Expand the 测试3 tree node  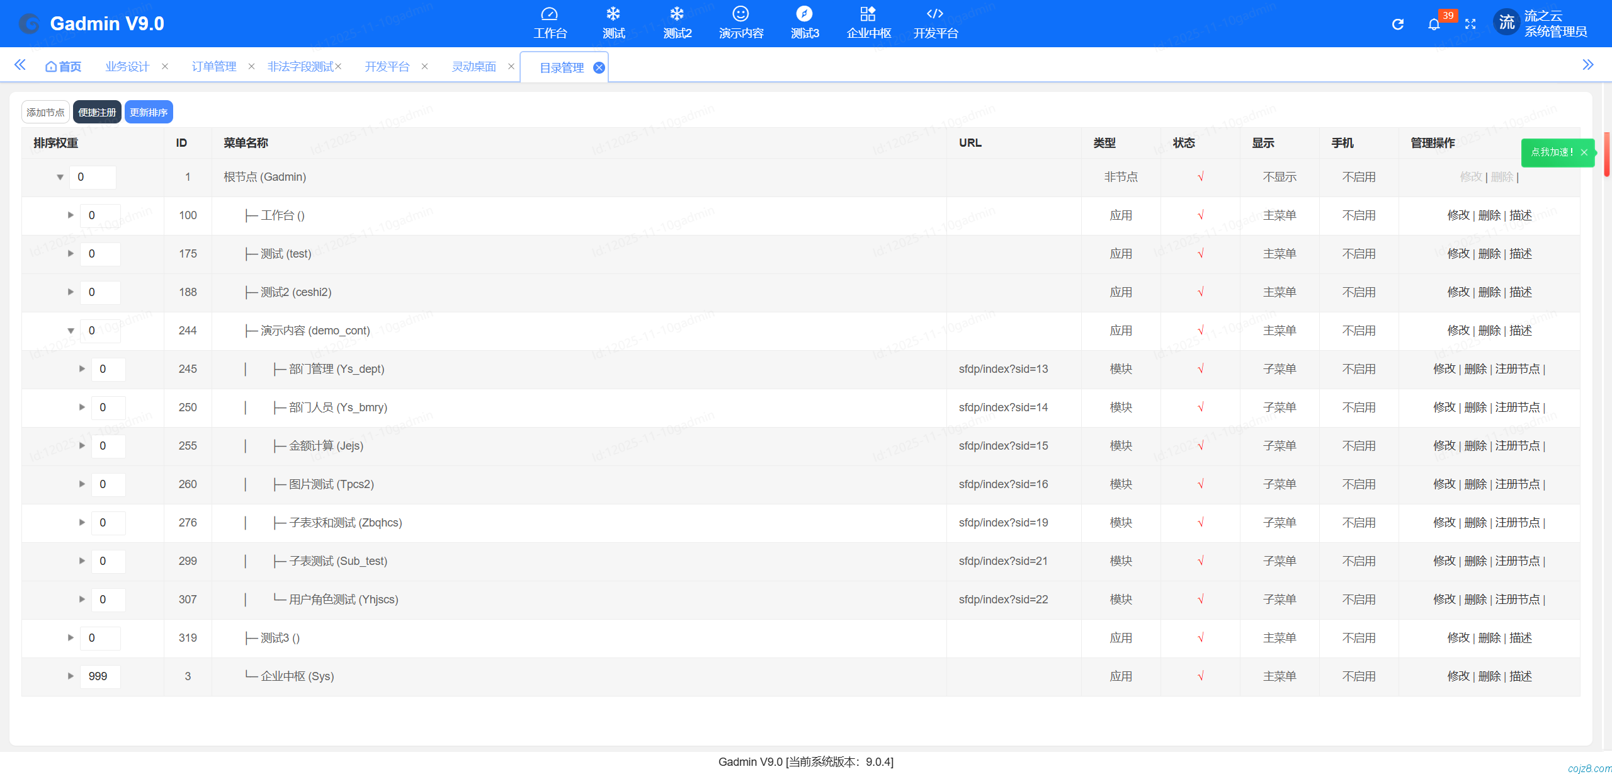coord(71,638)
